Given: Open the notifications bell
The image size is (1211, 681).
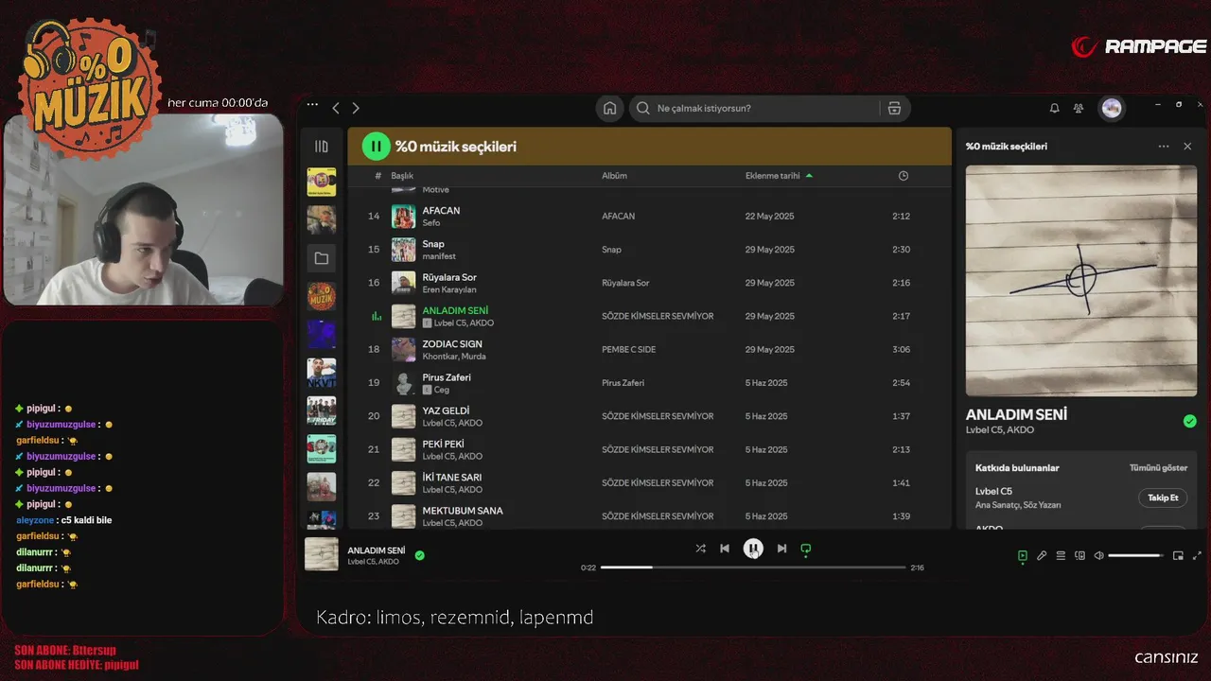Looking at the screenshot, I should 1054,108.
